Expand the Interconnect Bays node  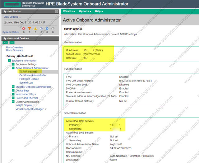13,95
